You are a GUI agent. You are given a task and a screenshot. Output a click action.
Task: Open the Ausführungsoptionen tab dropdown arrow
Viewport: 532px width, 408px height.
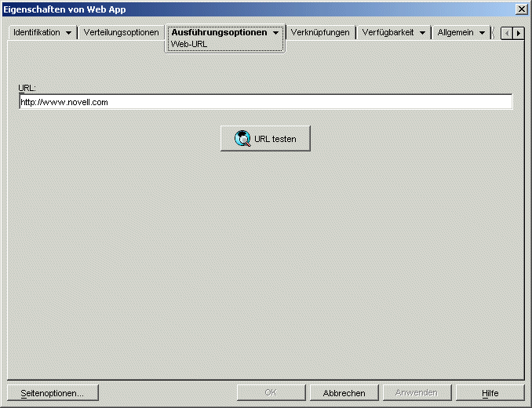[275, 33]
